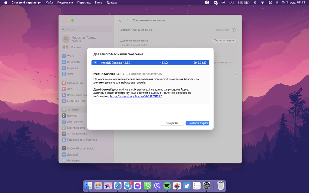Open the Довідка menu
The height and width of the screenshot is (193, 309).
point(112,3)
